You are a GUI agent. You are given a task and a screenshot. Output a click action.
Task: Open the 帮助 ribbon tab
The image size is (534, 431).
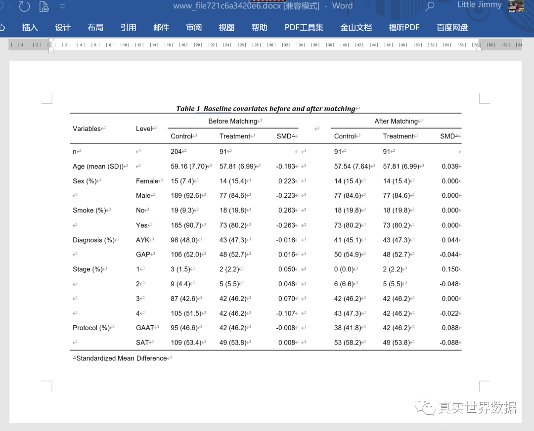tap(259, 28)
